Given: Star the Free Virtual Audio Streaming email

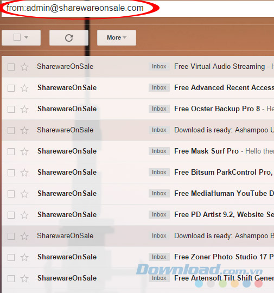Looking at the screenshot, I should click(x=24, y=67).
